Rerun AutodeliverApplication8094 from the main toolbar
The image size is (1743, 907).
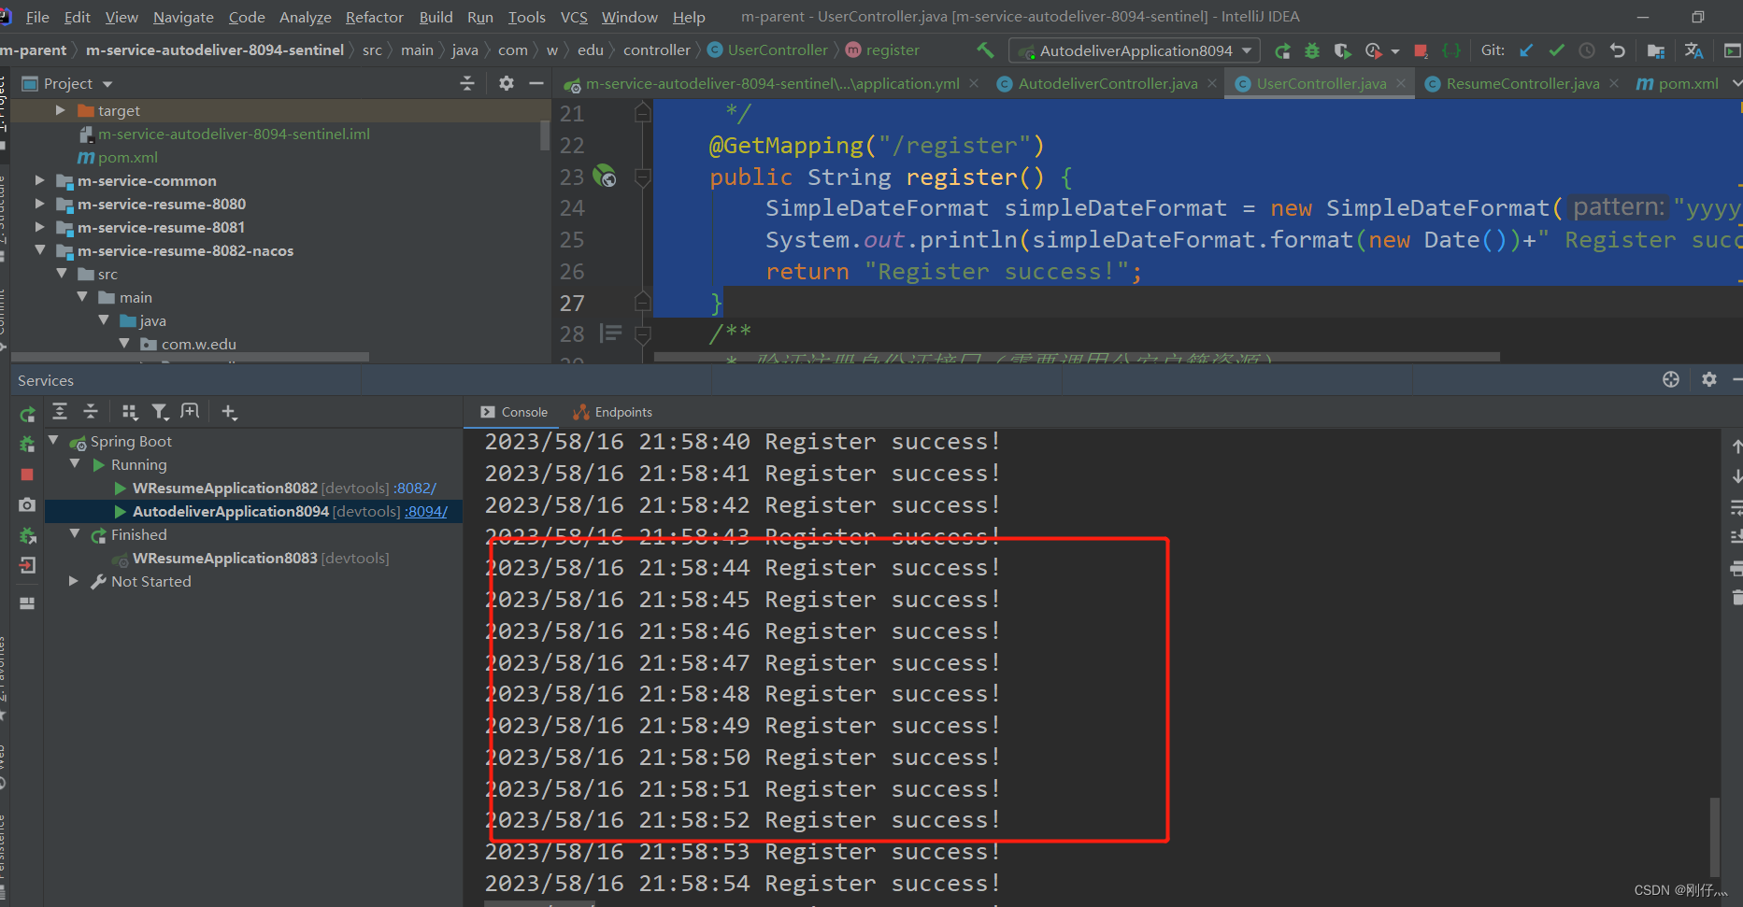[1282, 50]
